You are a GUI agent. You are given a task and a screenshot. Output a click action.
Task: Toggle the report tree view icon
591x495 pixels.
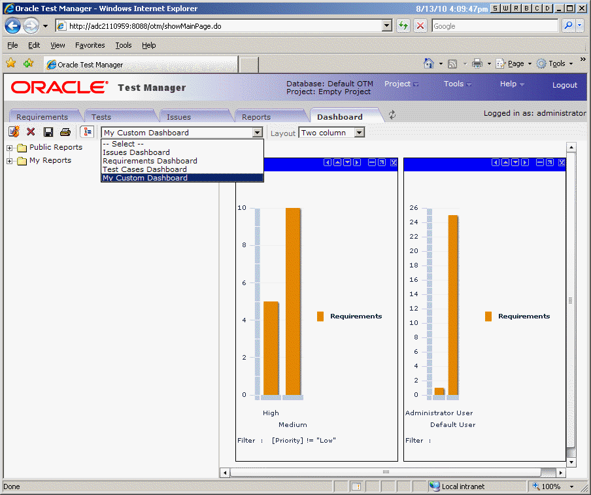88,132
